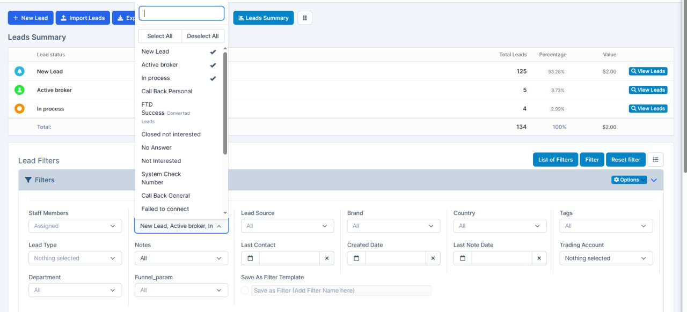Expand the Staff Members dropdown
Viewport: 687px width, 312px height.
click(75, 226)
